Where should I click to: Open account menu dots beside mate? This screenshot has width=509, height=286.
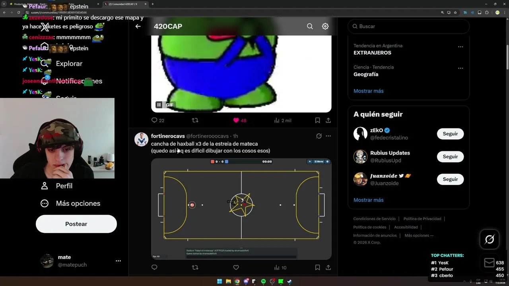click(x=118, y=261)
